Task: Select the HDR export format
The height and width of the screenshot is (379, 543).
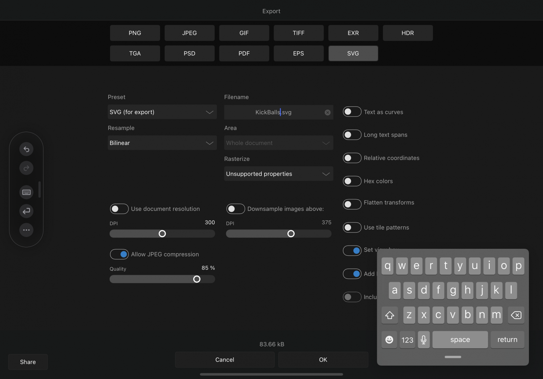Action: (408, 33)
